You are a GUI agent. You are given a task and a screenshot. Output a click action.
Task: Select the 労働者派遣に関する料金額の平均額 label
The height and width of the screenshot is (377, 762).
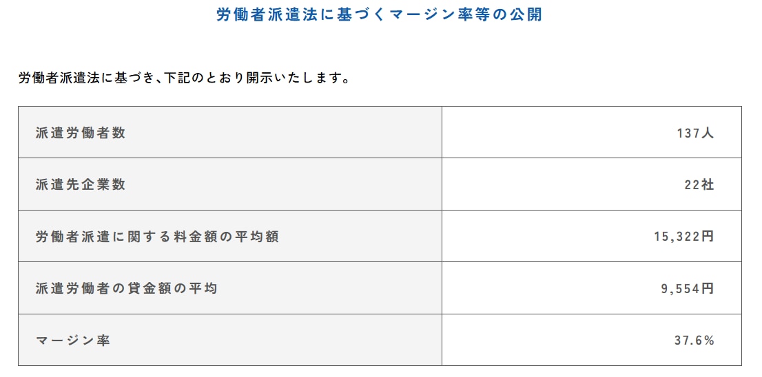tap(157, 237)
